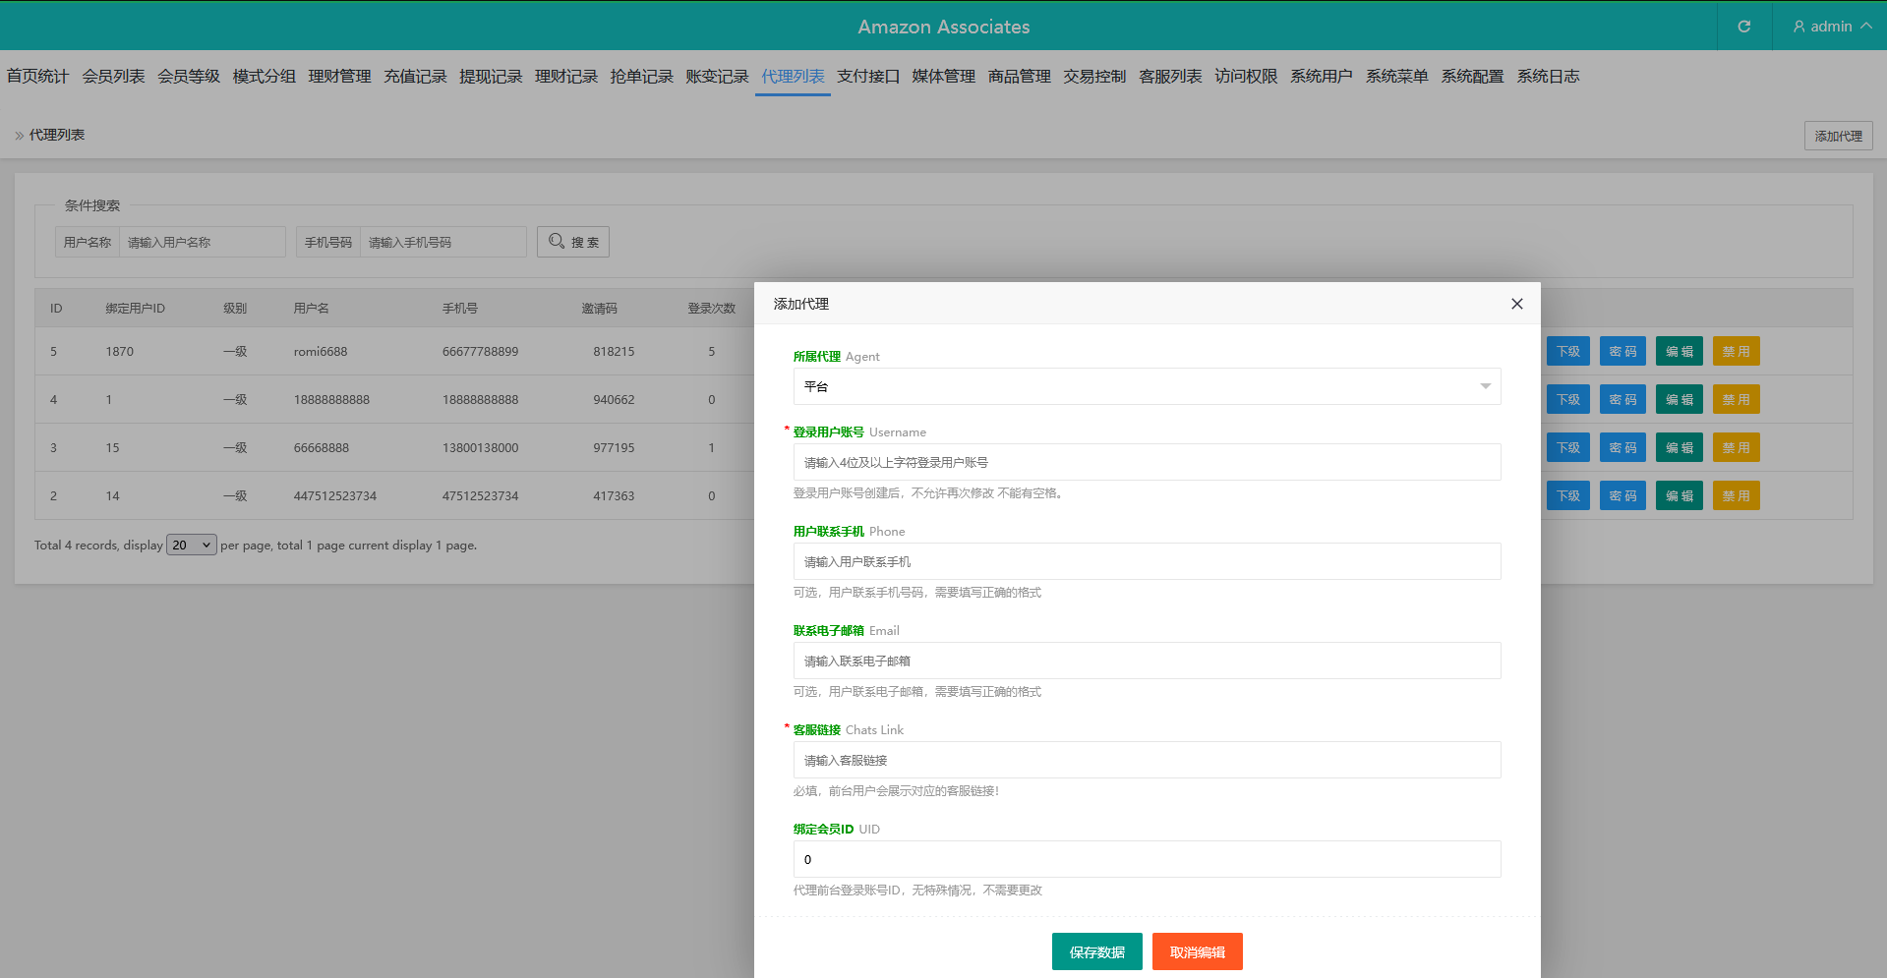This screenshot has height=978, width=1887.
Task: Click 密码 button in the second row
Action: [x=1622, y=399]
